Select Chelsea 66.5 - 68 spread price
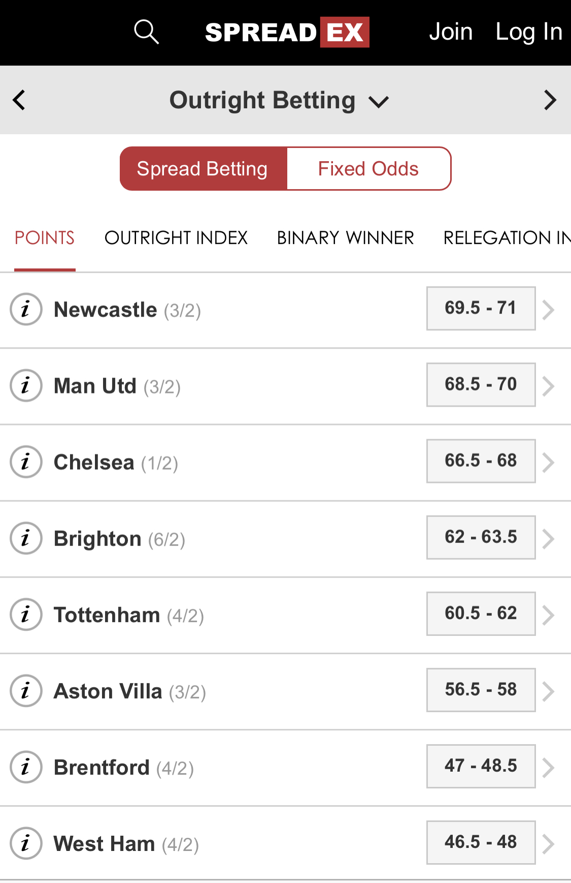The height and width of the screenshot is (883, 571). coord(481,461)
